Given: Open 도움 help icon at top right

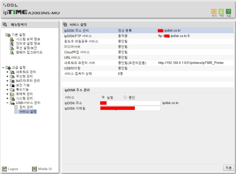Looking at the screenshot, I should (x=229, y=11).
